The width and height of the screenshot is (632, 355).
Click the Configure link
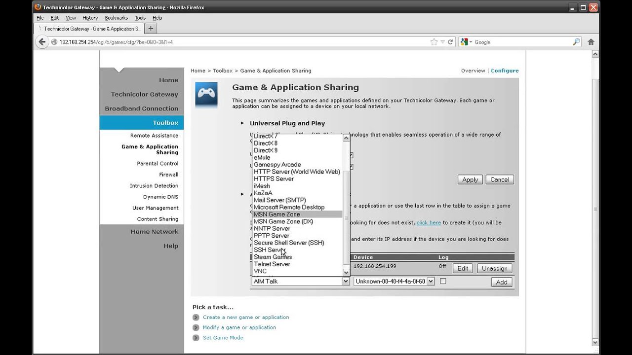(x=505, y=71)
